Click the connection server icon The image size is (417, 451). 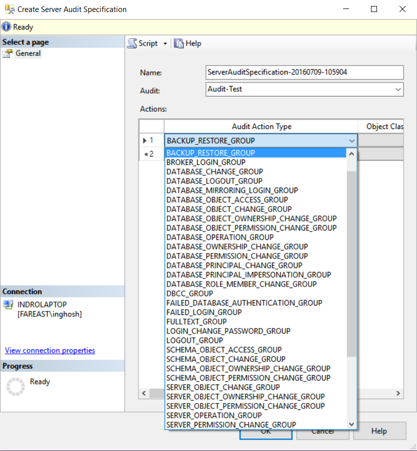(x=8, y=304)
